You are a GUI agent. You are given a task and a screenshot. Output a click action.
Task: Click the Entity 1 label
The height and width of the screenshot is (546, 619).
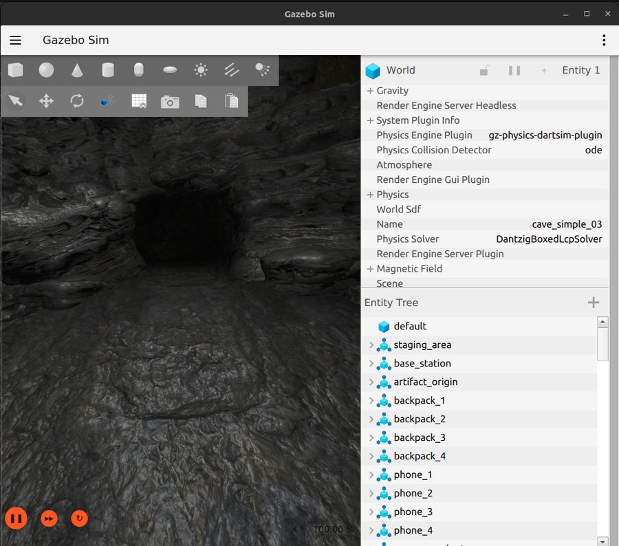point(580,70)
